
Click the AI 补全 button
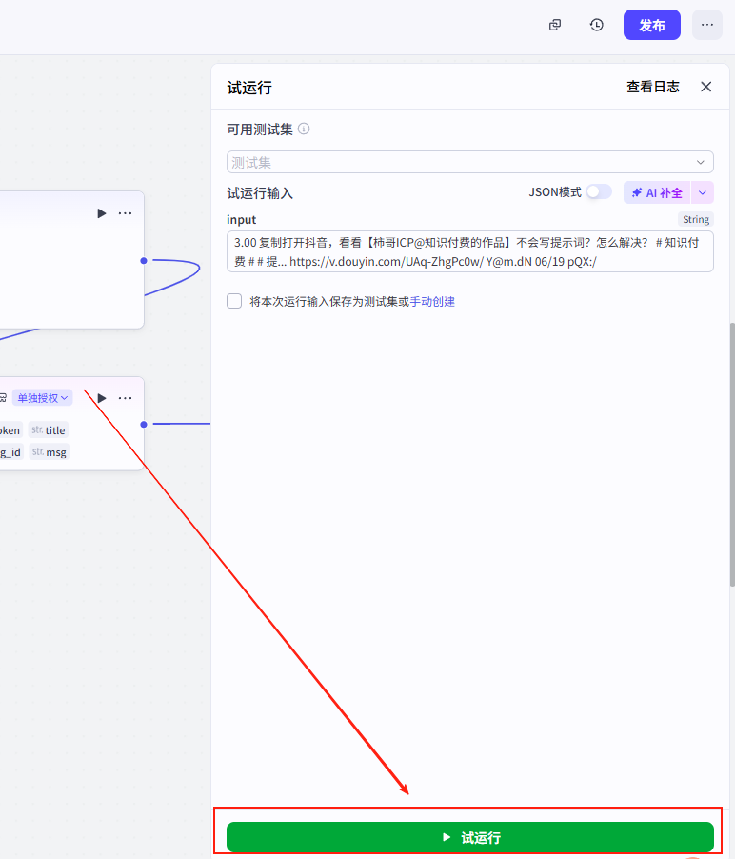click(657, 192)
